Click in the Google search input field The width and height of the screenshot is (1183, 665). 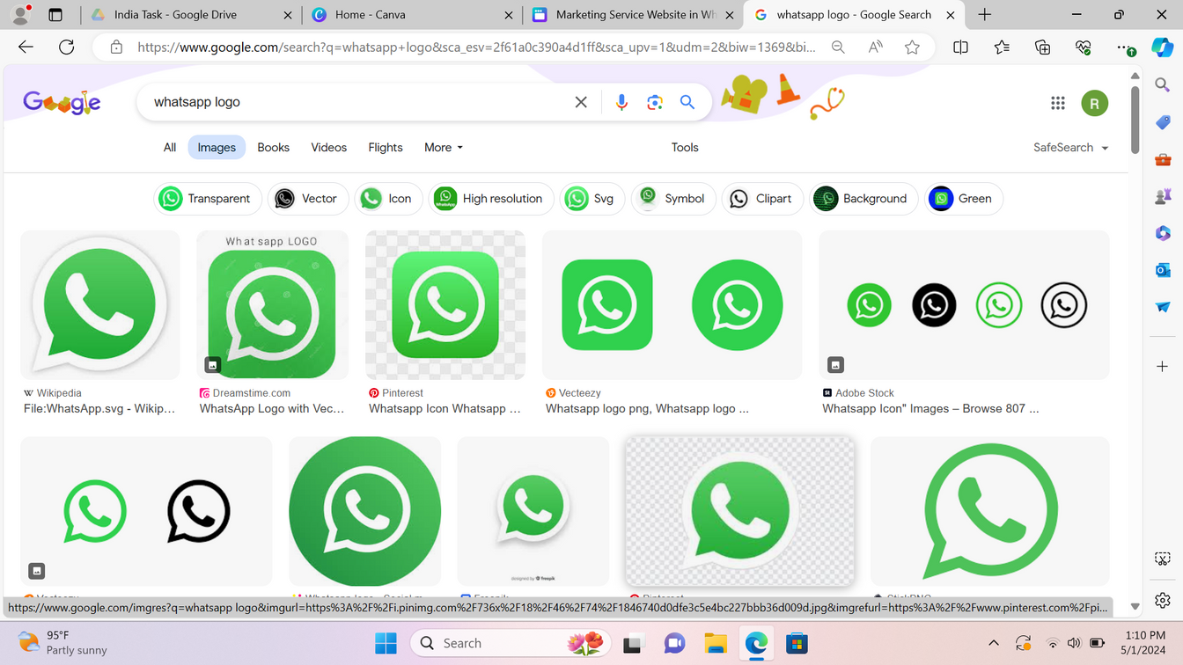click(x=356, y=102)
